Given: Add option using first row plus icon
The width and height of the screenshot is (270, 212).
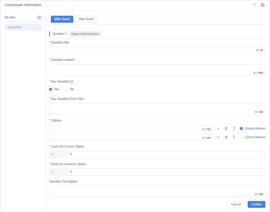Looking at the screenshot, I should click(x=218, y=129).
